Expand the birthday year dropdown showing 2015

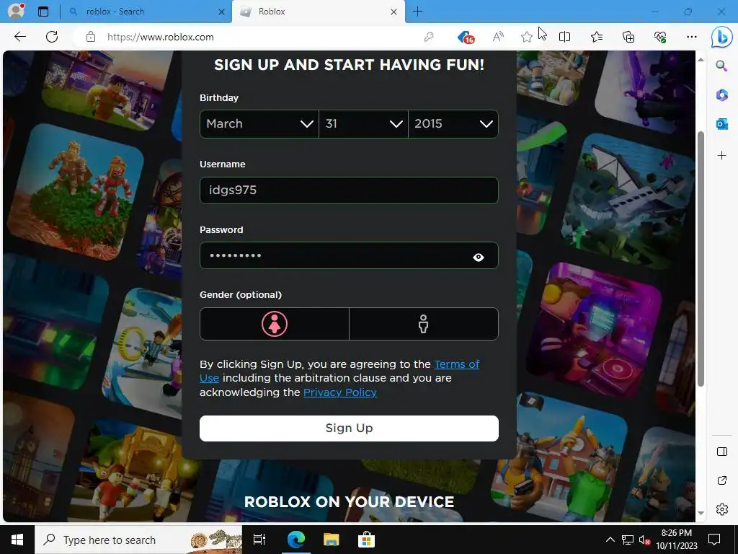(x=453, y=124)
